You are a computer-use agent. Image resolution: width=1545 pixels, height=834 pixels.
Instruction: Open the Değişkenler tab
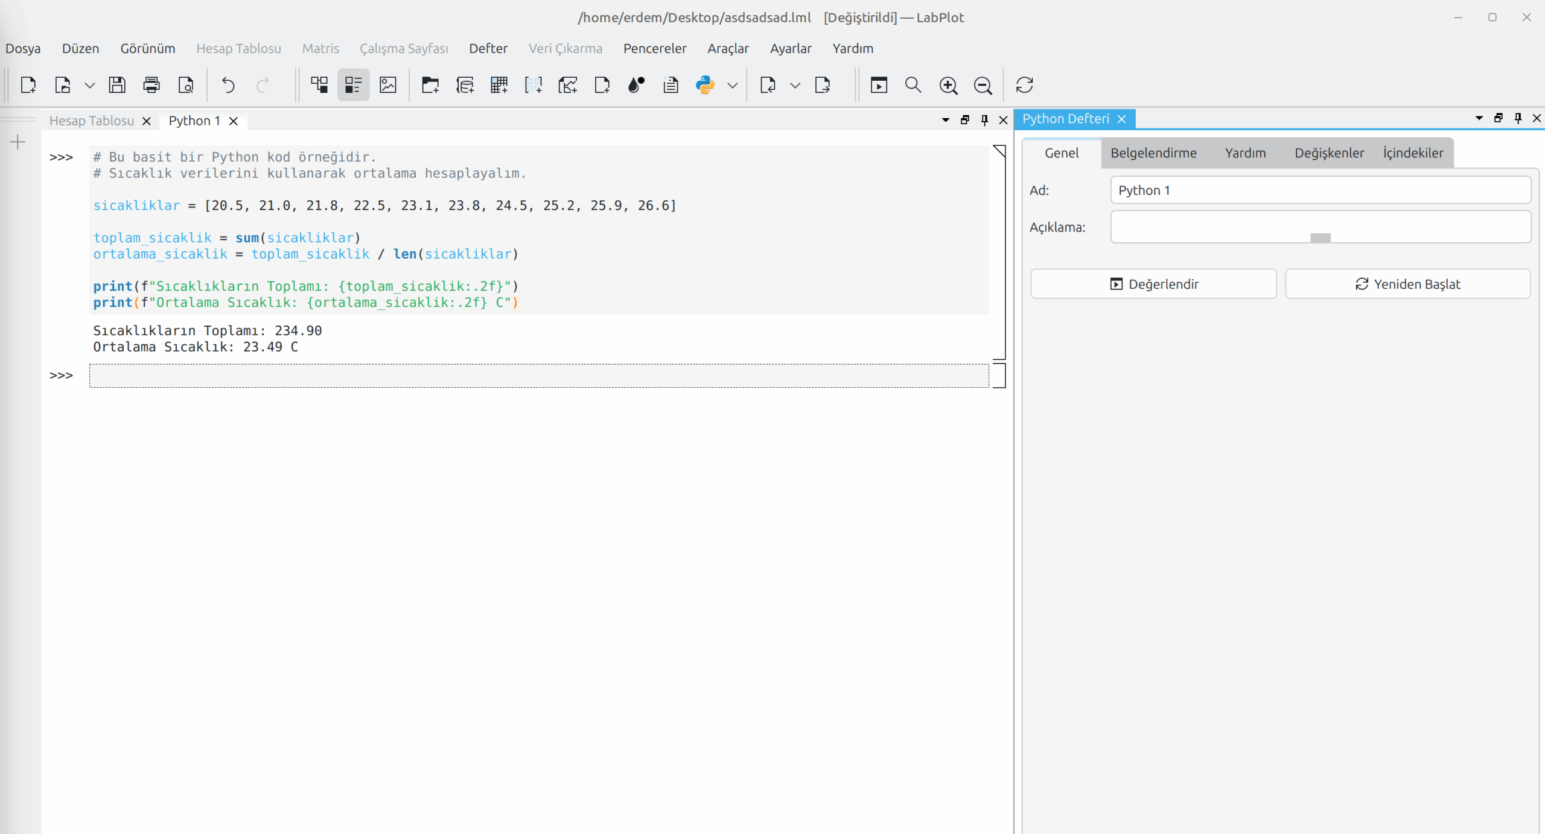(1329, 153)
